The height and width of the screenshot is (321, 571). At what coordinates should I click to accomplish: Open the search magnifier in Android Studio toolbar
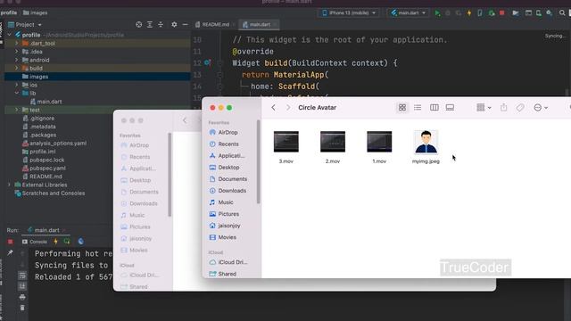pos(562,13)
